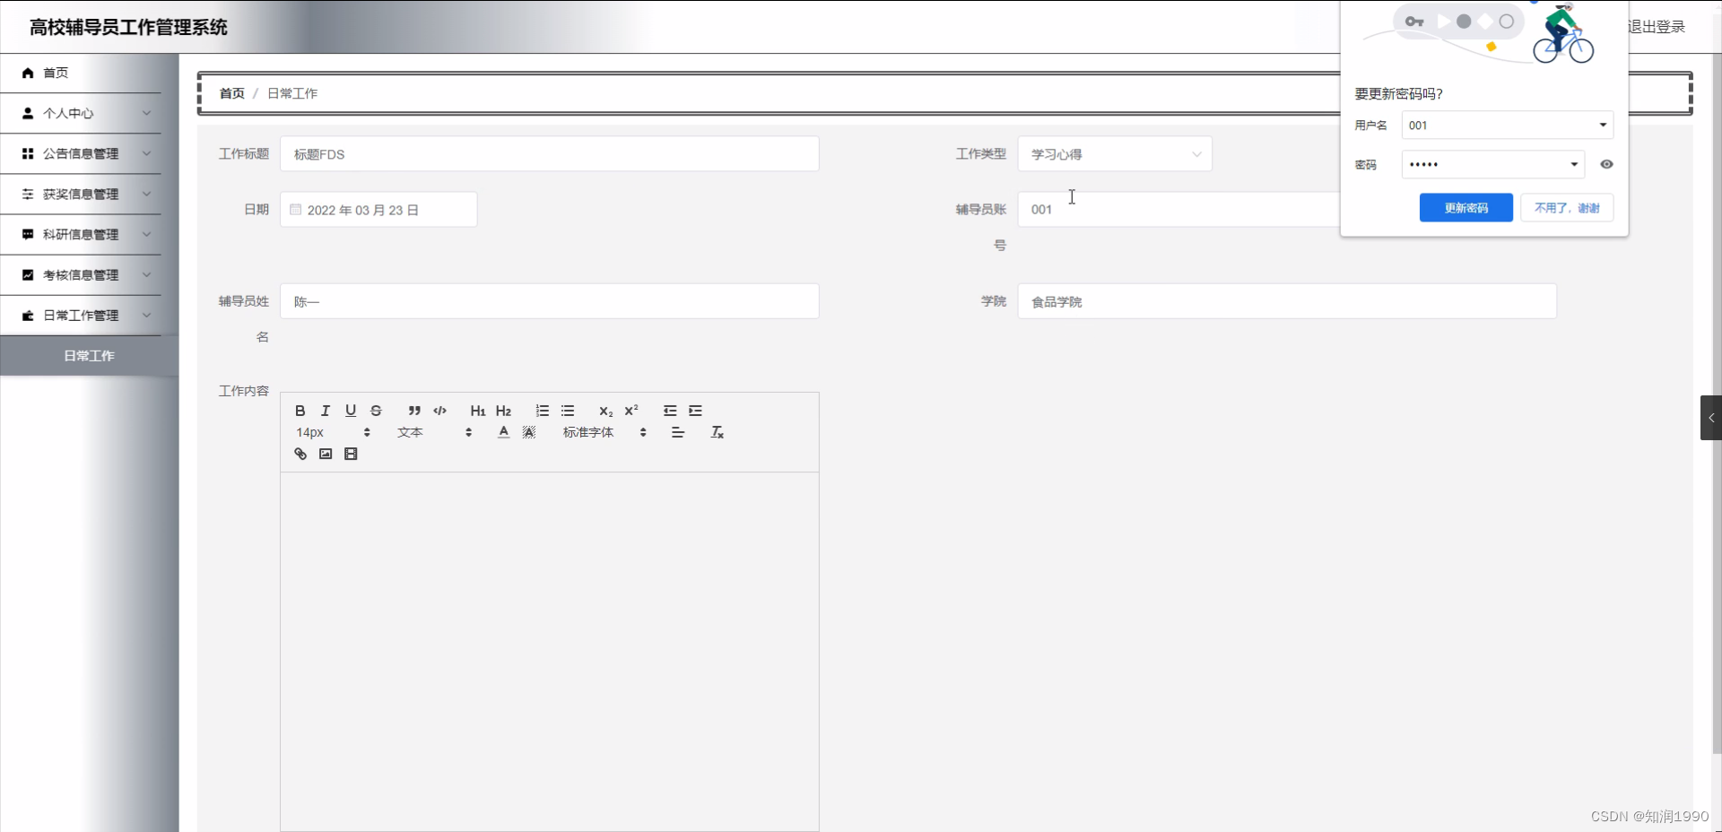Toggle the ordered list in the editor
The image size is (1722, 832).
coord(542,411)
